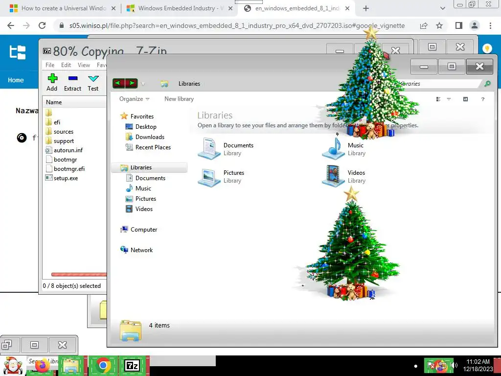Viewport: 501px width, 376px height.
Task: Click the Name column header in 7-Zip
Action: (x=54, y=102)
